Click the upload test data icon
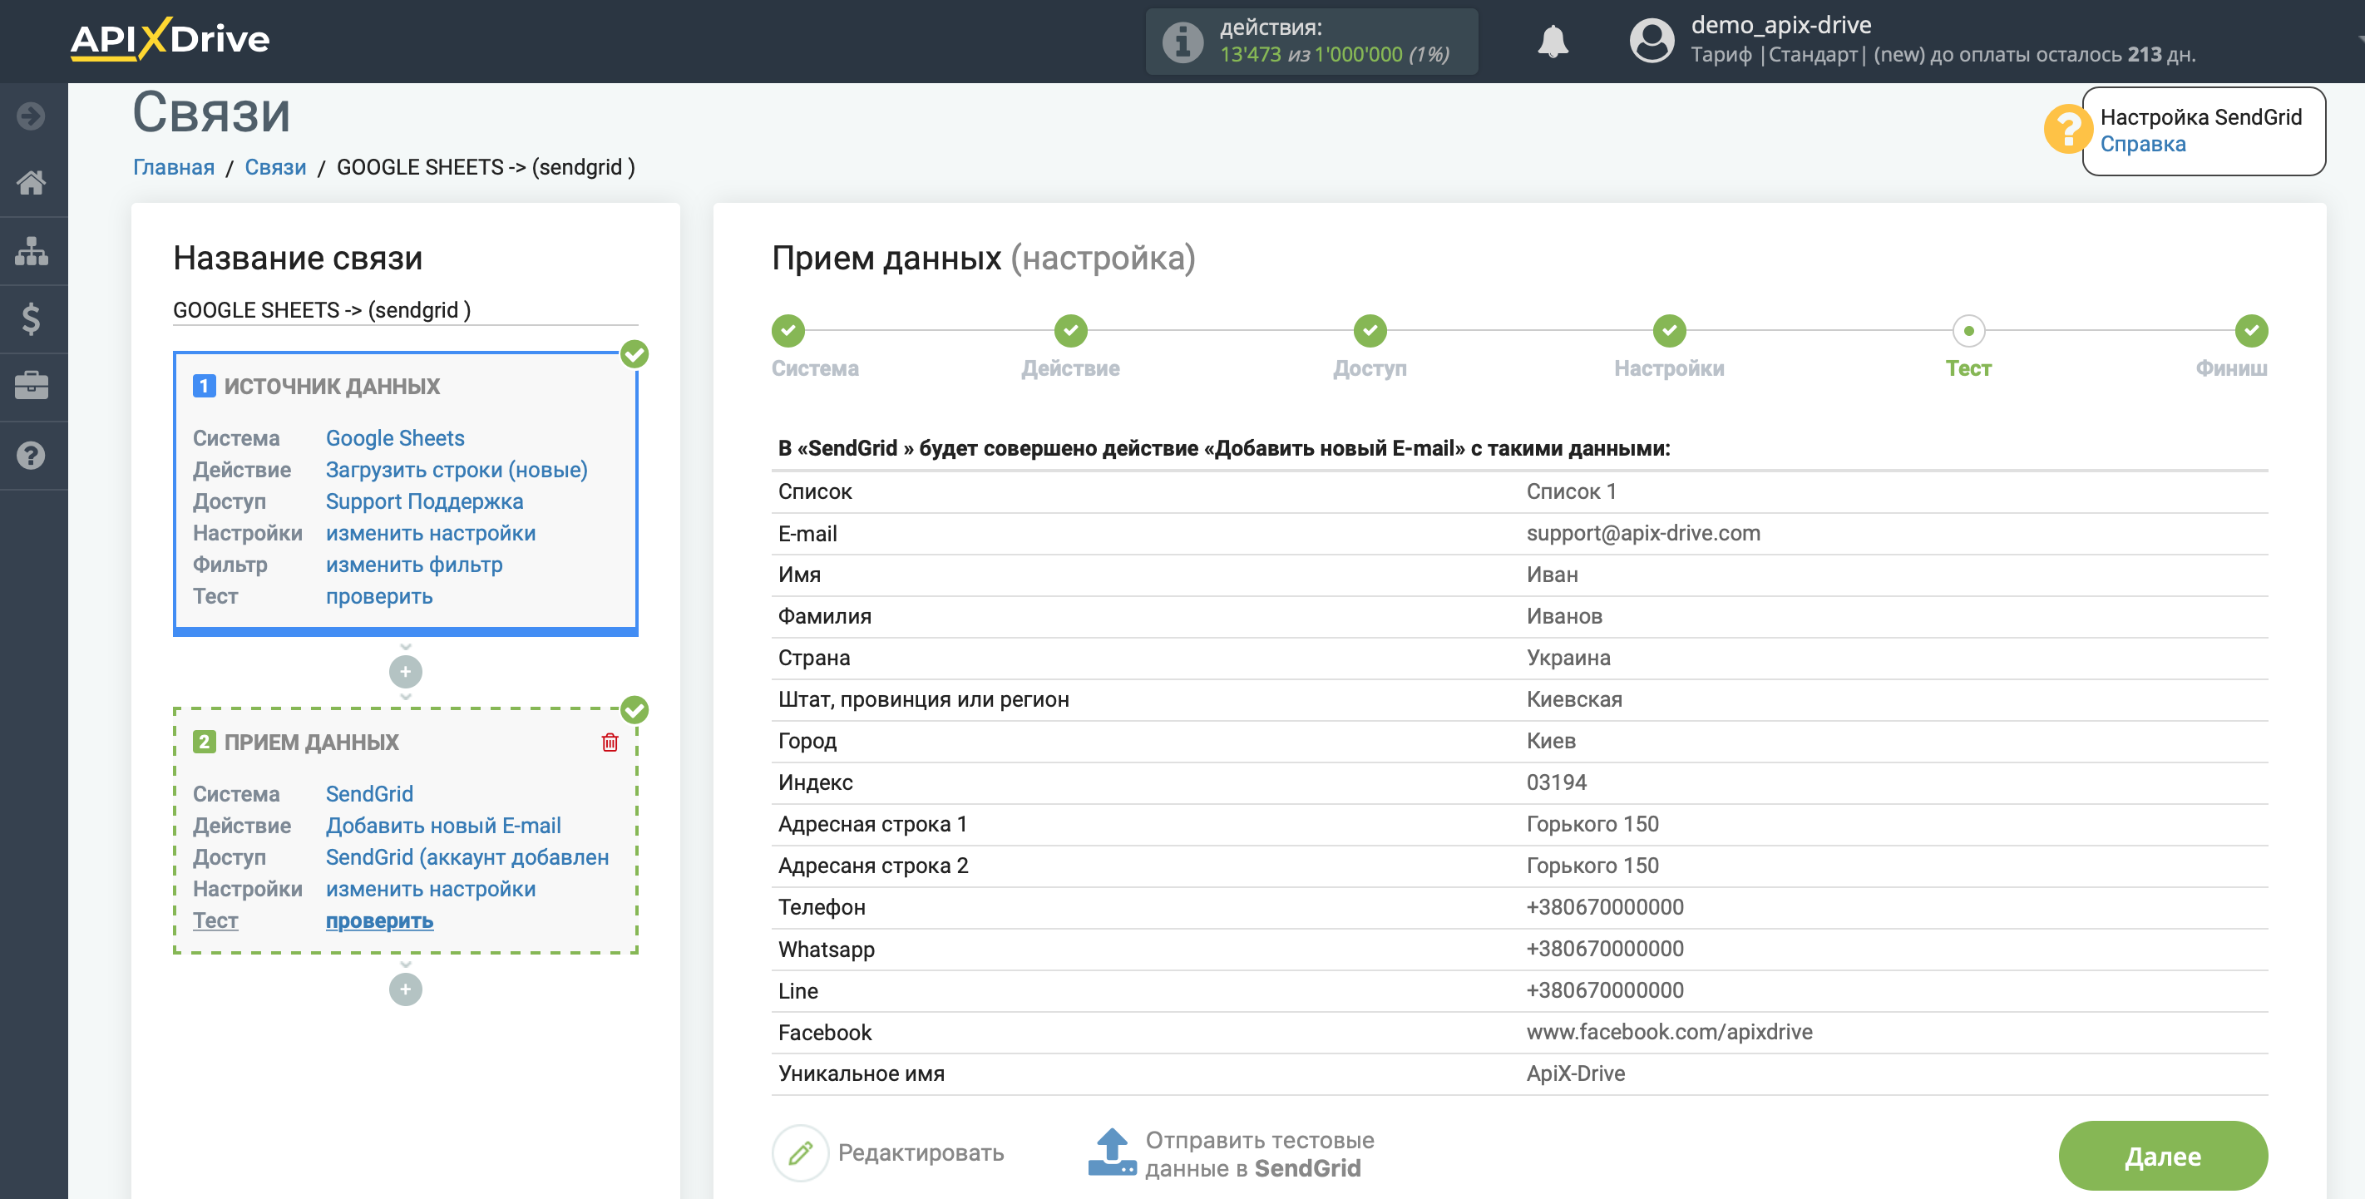2365x1199 pixels. point(1112,1153)
